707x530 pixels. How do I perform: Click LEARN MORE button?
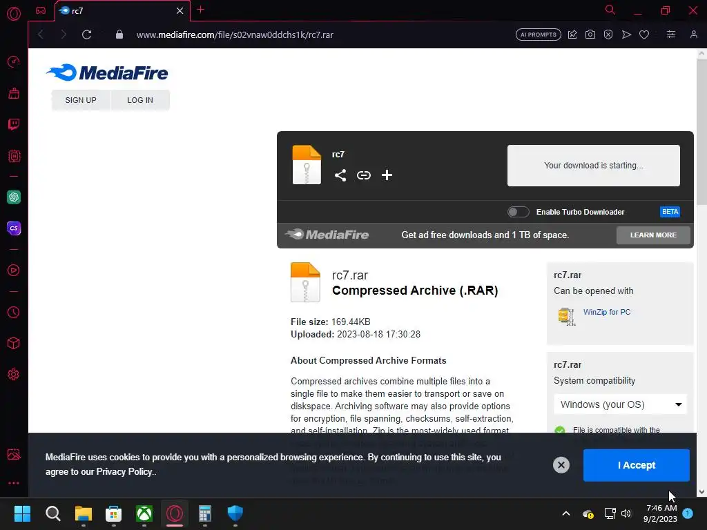(653, 235)
